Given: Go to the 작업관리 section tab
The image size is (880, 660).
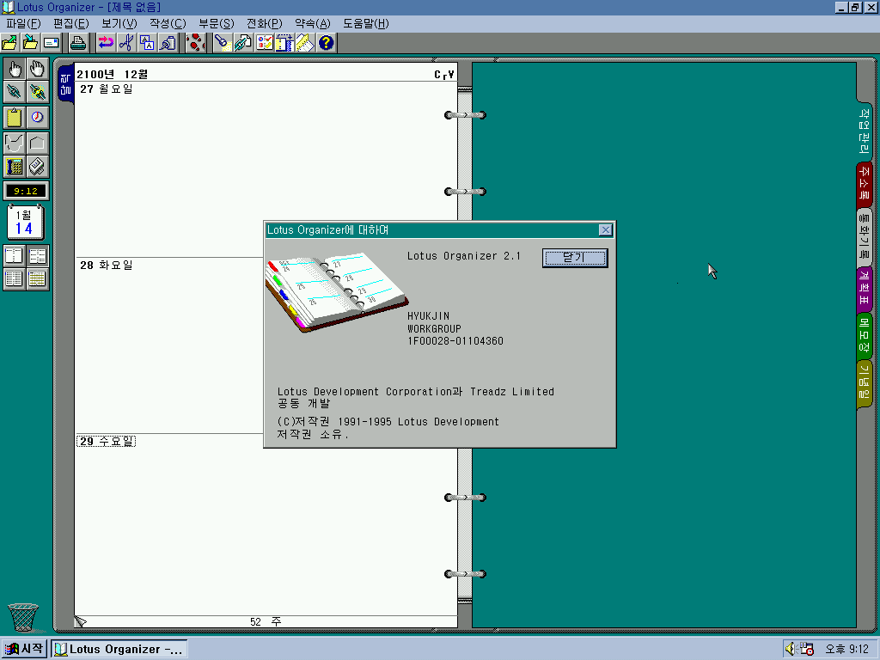Looking at the screenshot, I should pos(865,131).
